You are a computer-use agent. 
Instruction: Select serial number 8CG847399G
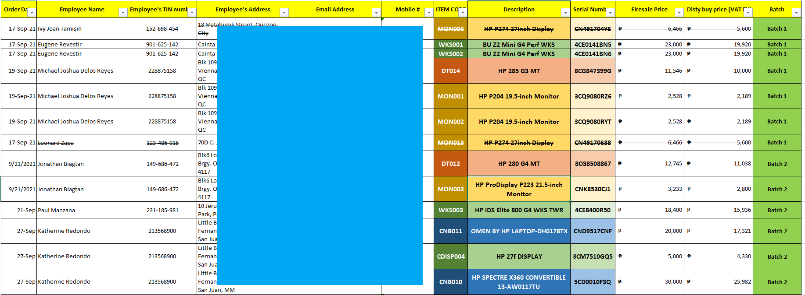(593, 71)
